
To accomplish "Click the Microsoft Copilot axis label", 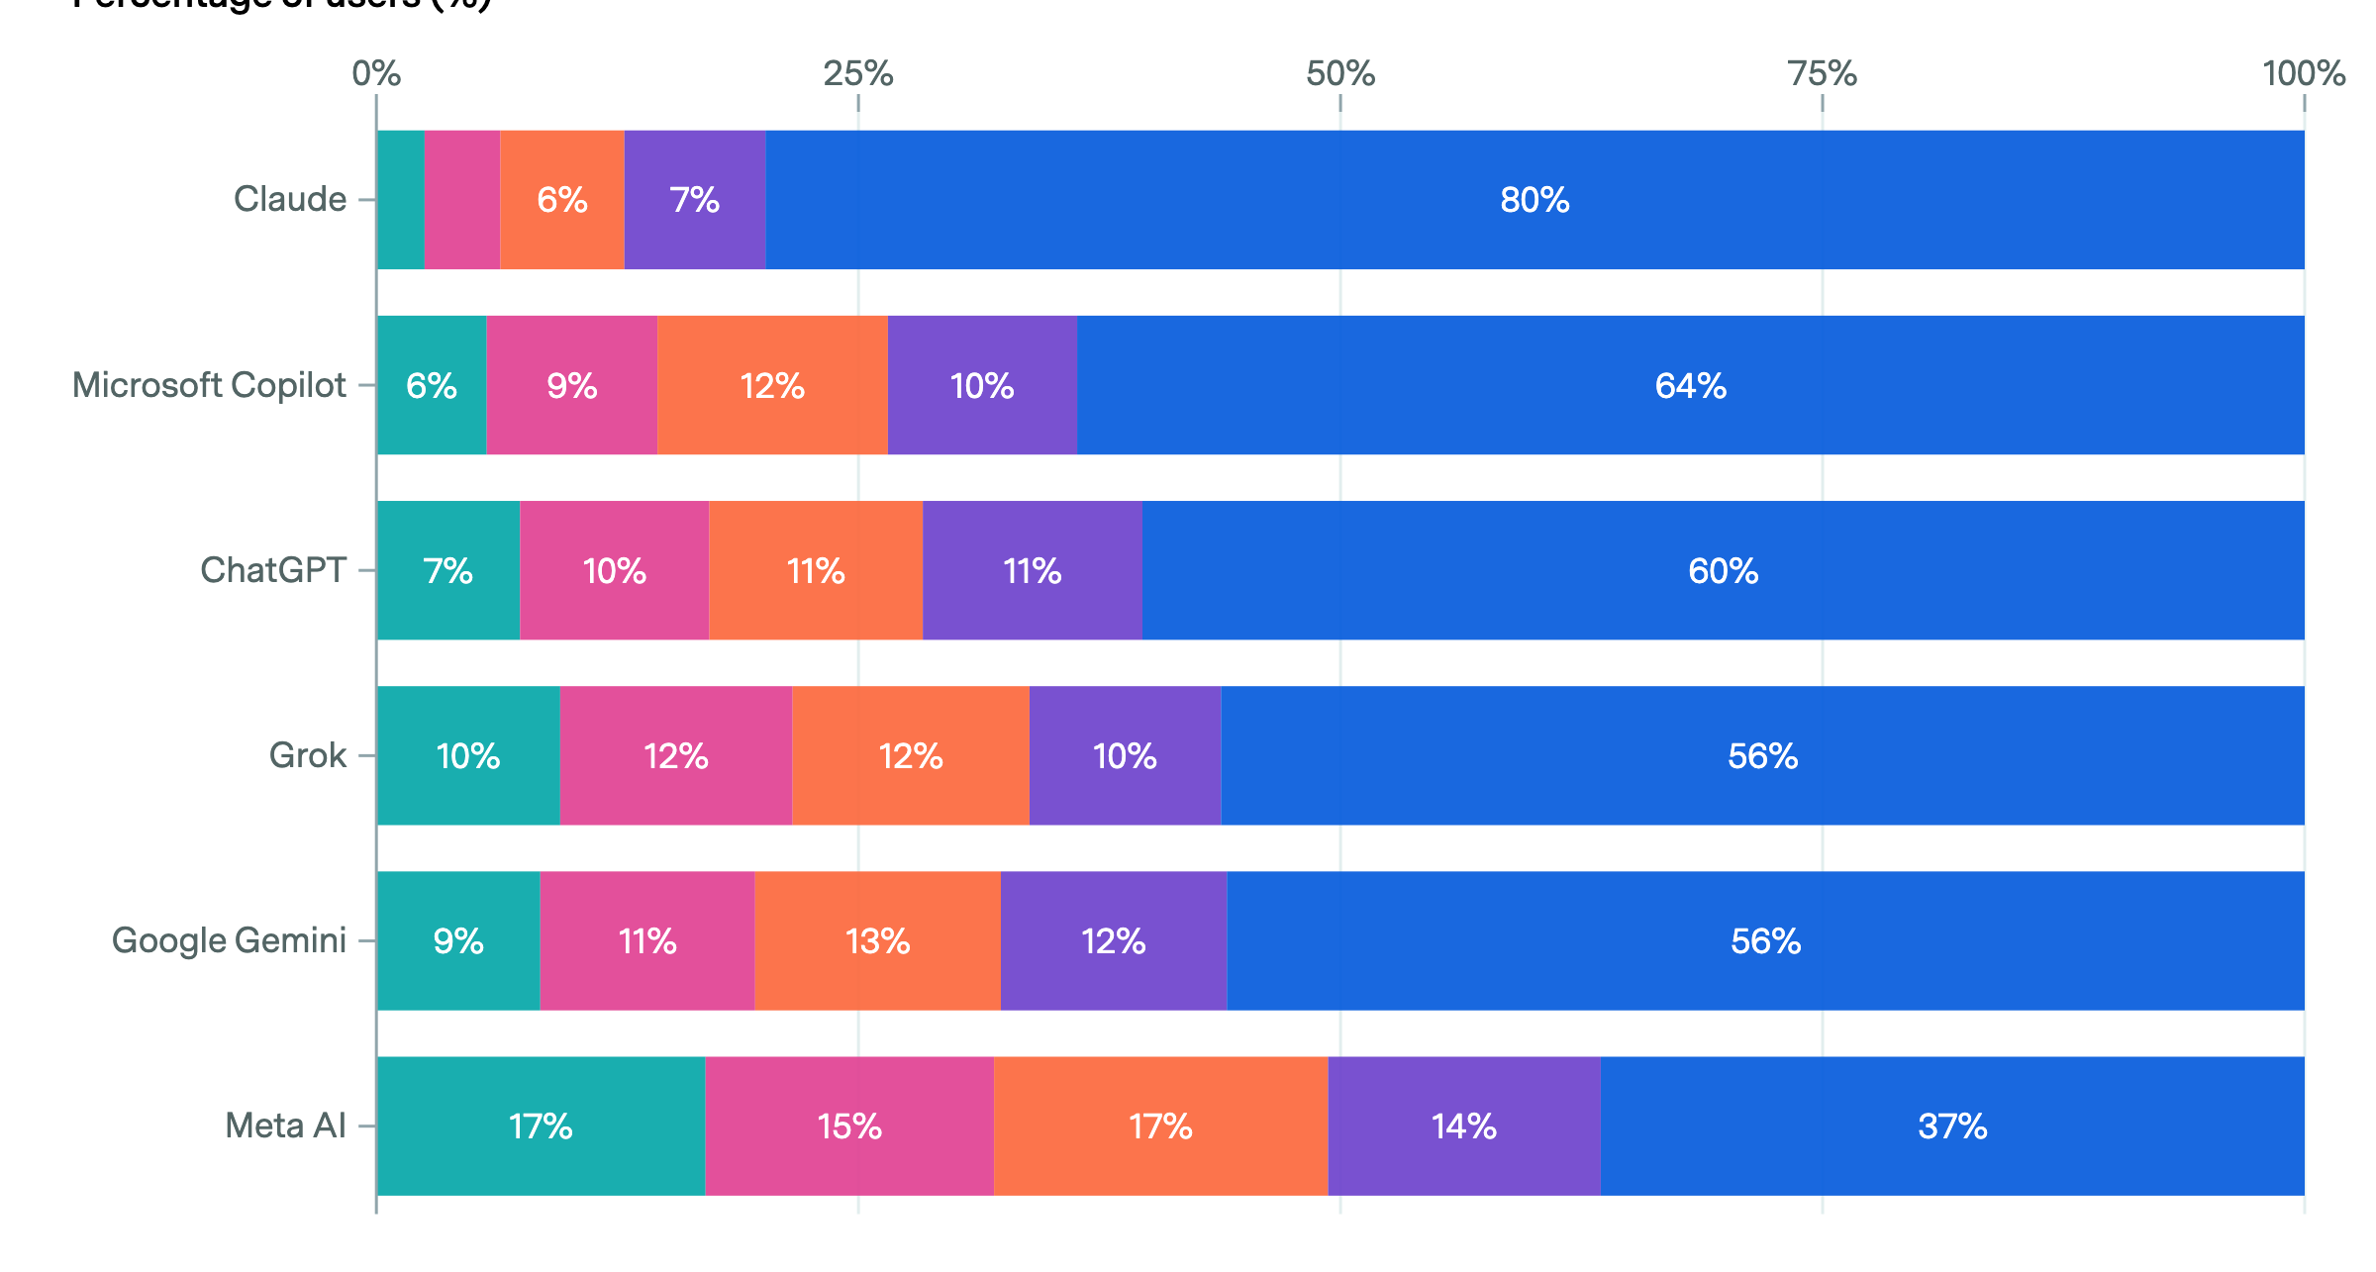I will [x=209, y=385].
